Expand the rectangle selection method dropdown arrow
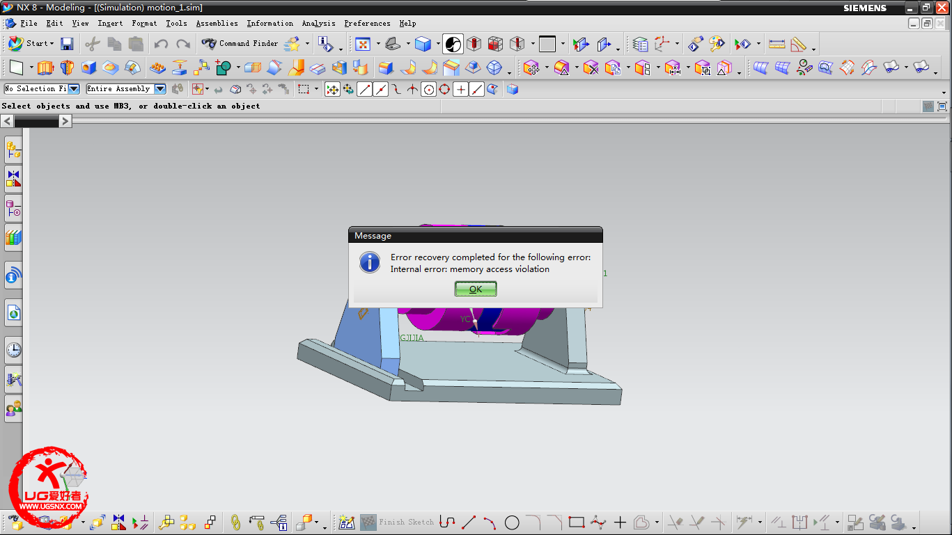The height and width of the screenshot is (535, 952). tap(316, 89)
